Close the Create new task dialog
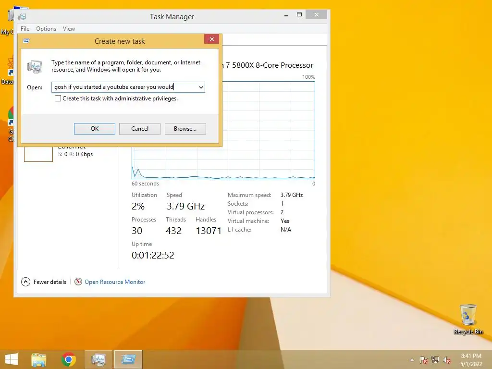This screenshot has width=492, height=369. click(212, 39)
